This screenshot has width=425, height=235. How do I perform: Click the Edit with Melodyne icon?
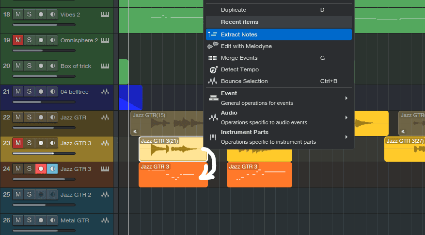tap(213, 46)
